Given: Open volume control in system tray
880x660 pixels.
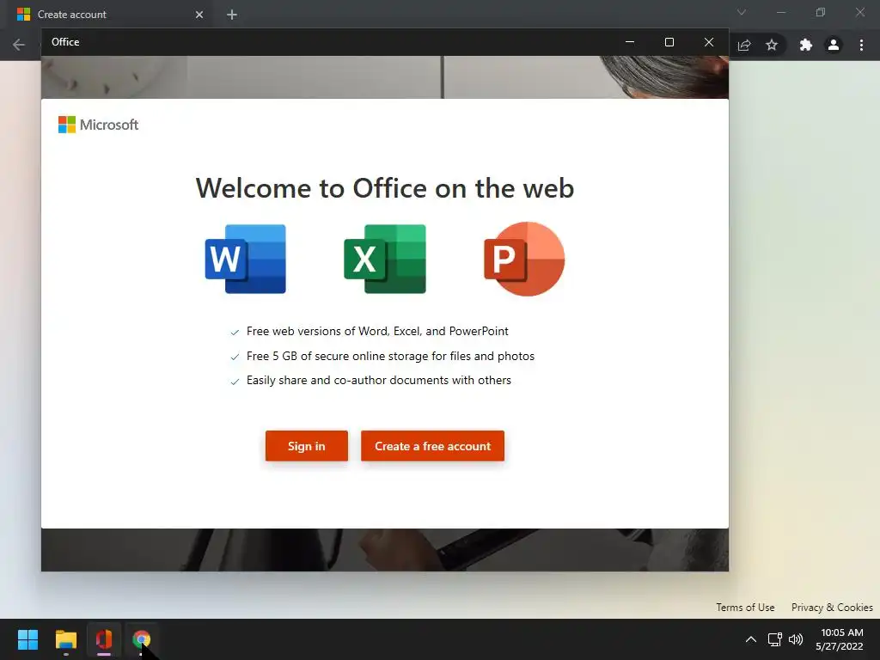Looking at the screenshot, I should (796, 639).
